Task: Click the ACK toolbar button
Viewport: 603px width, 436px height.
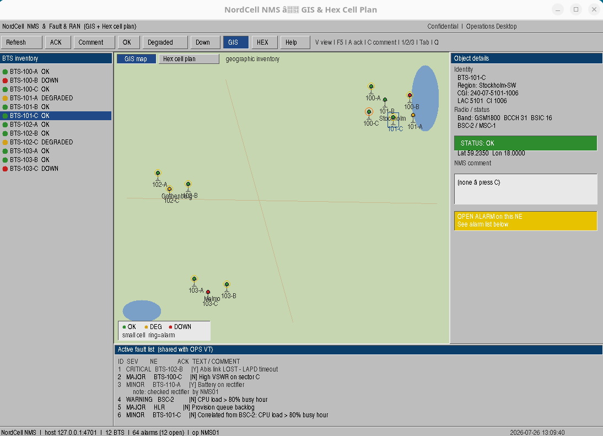Action: (58, 42)
